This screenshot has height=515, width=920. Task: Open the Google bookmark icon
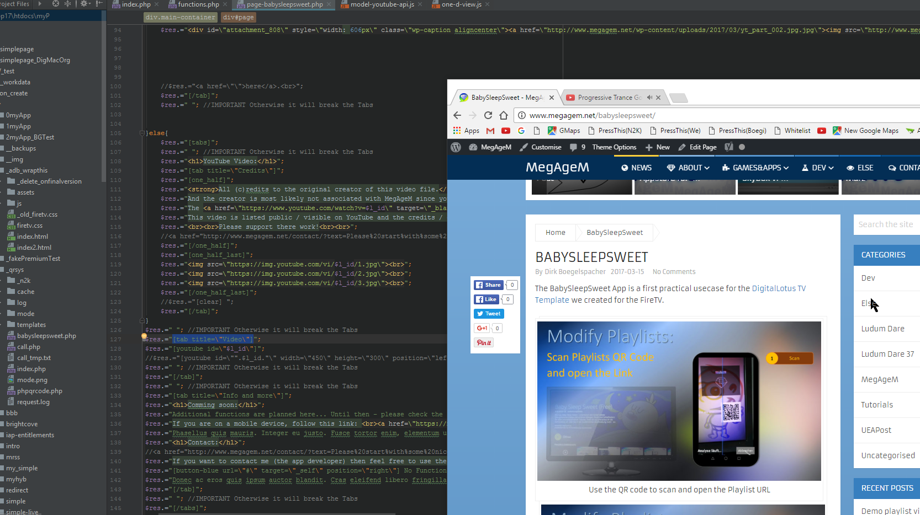[521, 131]
